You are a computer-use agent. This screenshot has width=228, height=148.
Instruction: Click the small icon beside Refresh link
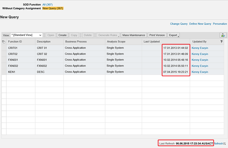(225, 143)
